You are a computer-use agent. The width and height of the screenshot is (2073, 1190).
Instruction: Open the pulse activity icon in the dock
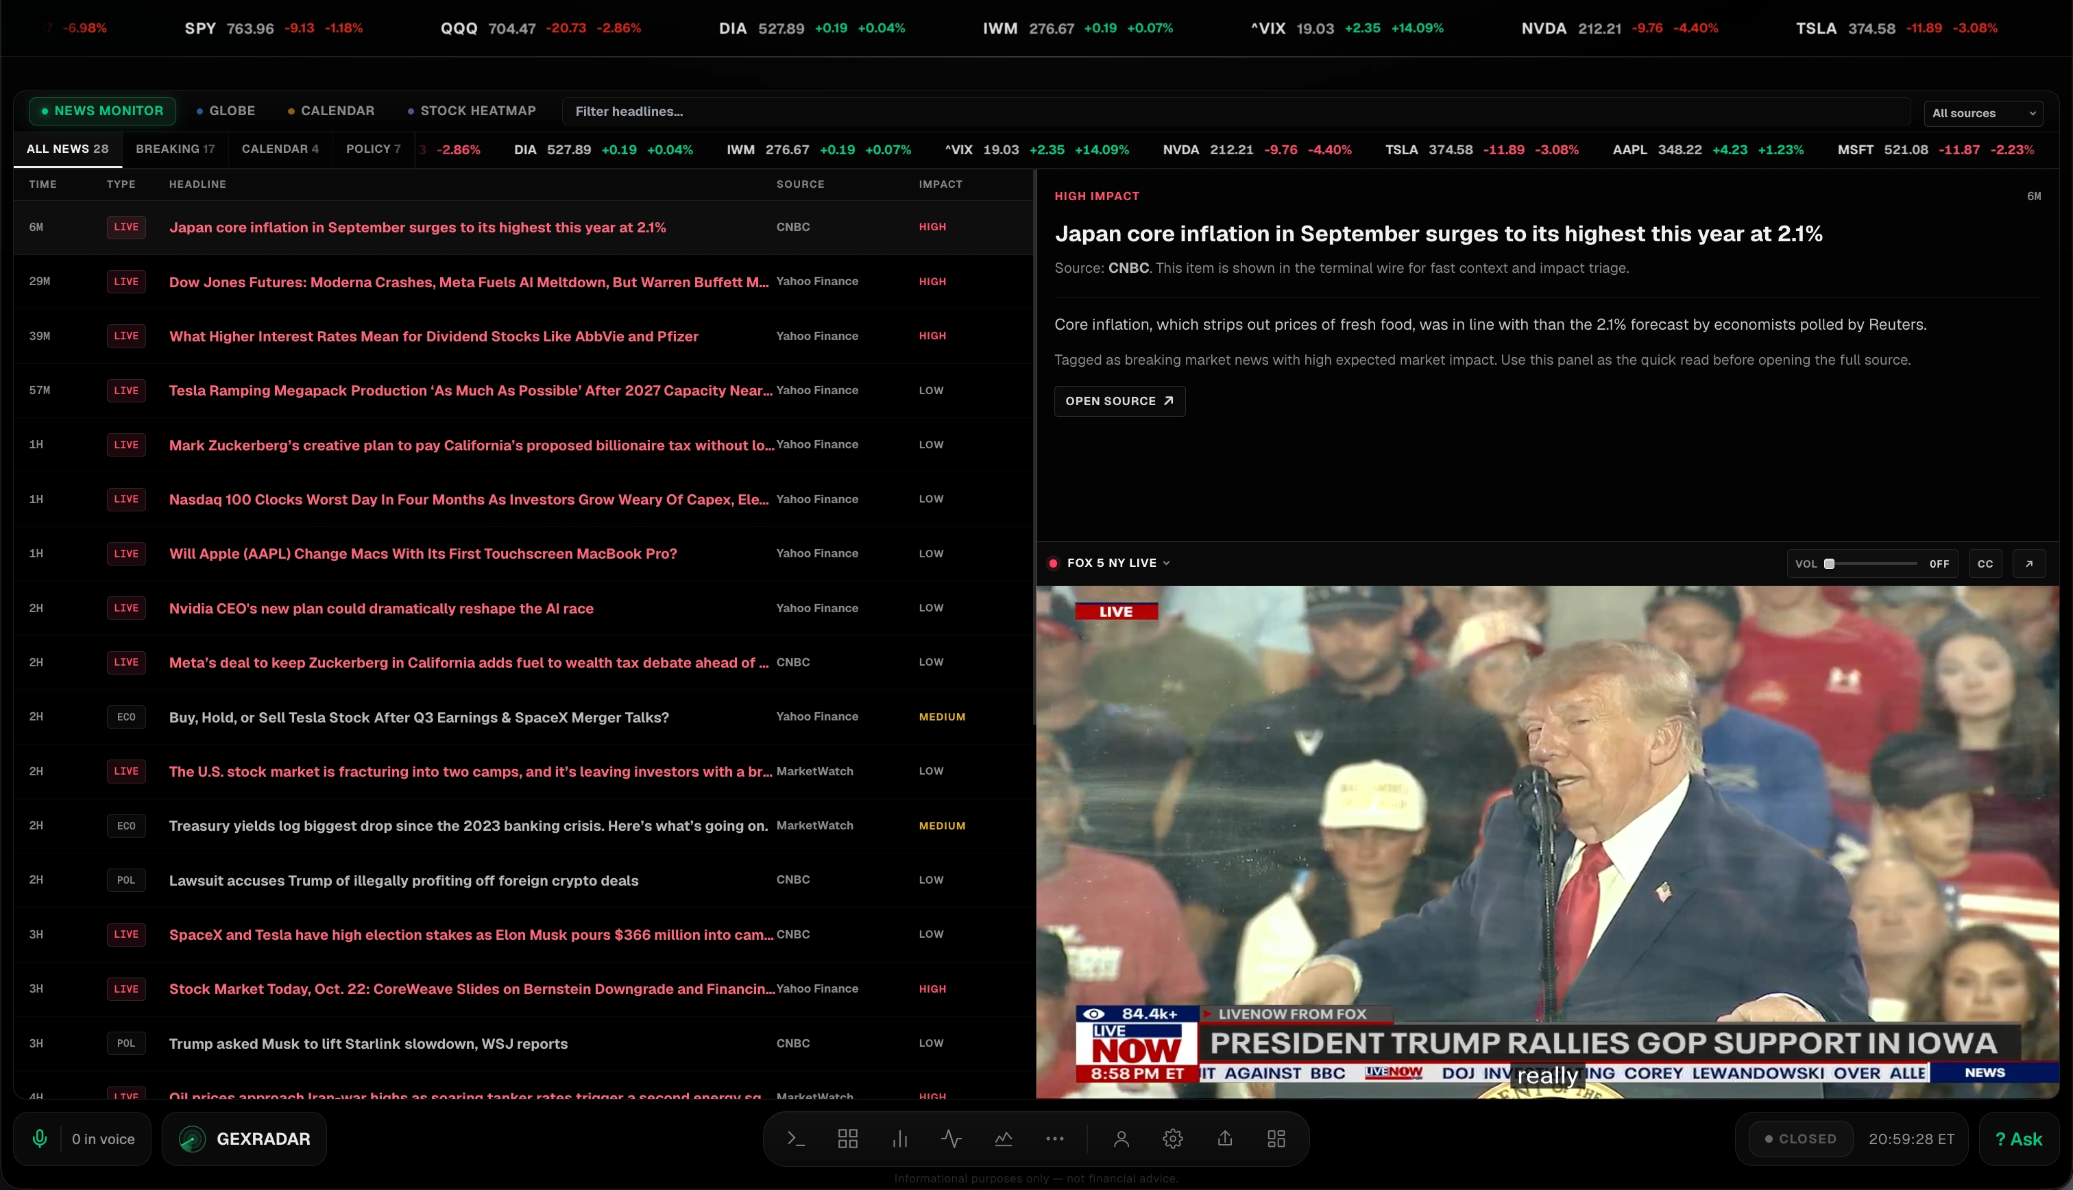pos(951,1139)
